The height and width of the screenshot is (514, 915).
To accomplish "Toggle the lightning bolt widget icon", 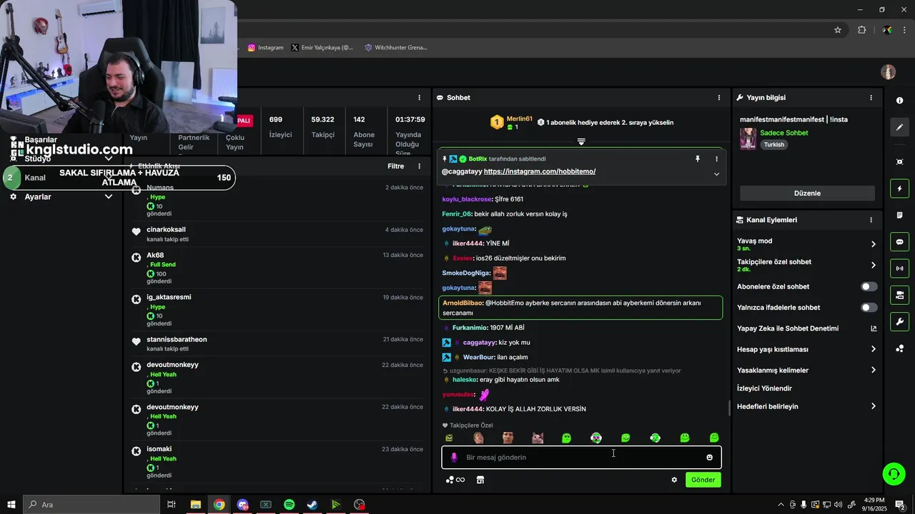I will click(899, 188).
